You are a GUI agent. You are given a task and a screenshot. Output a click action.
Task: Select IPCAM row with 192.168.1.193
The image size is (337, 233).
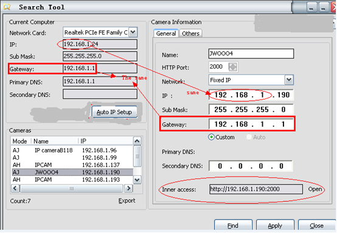[72, 180]
